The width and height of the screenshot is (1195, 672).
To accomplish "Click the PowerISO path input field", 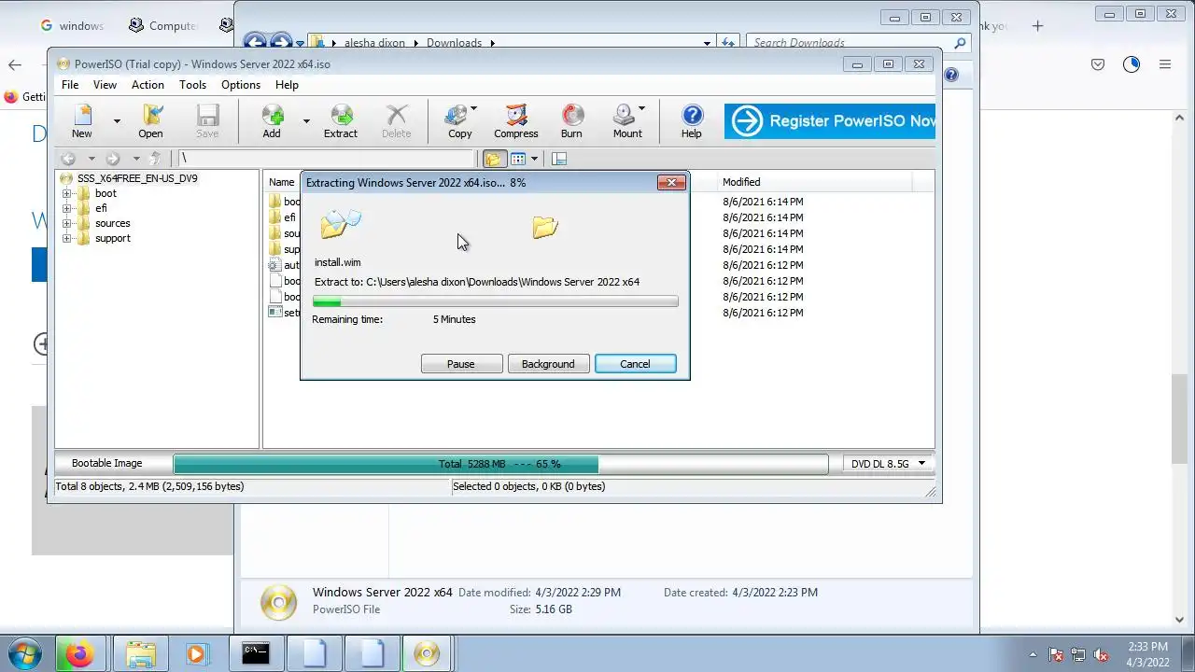I will [x=327, y=159].
